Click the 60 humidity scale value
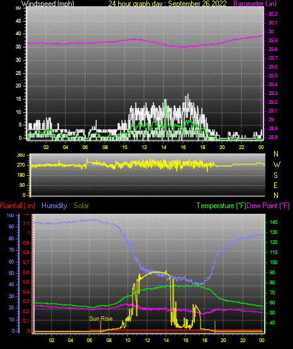293x349 pixels. (x=11, y=262)
